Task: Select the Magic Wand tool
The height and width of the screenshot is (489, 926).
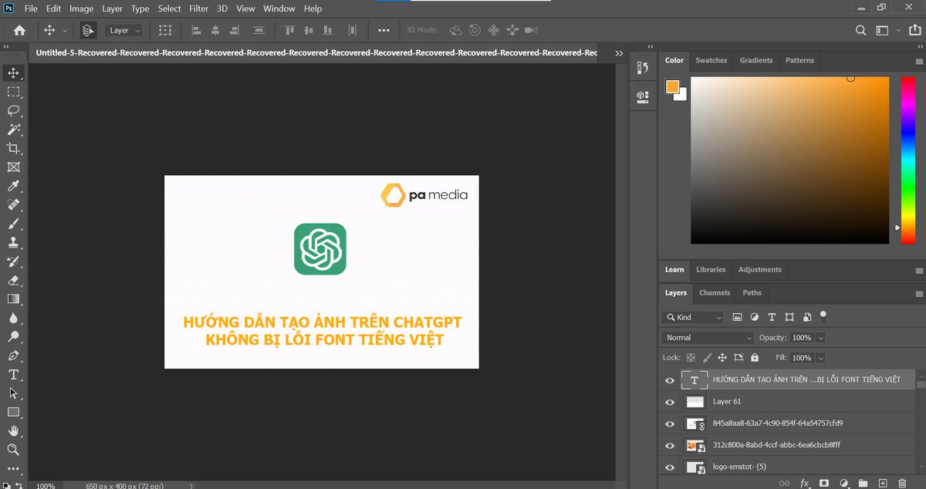Action: click(13, 130)
